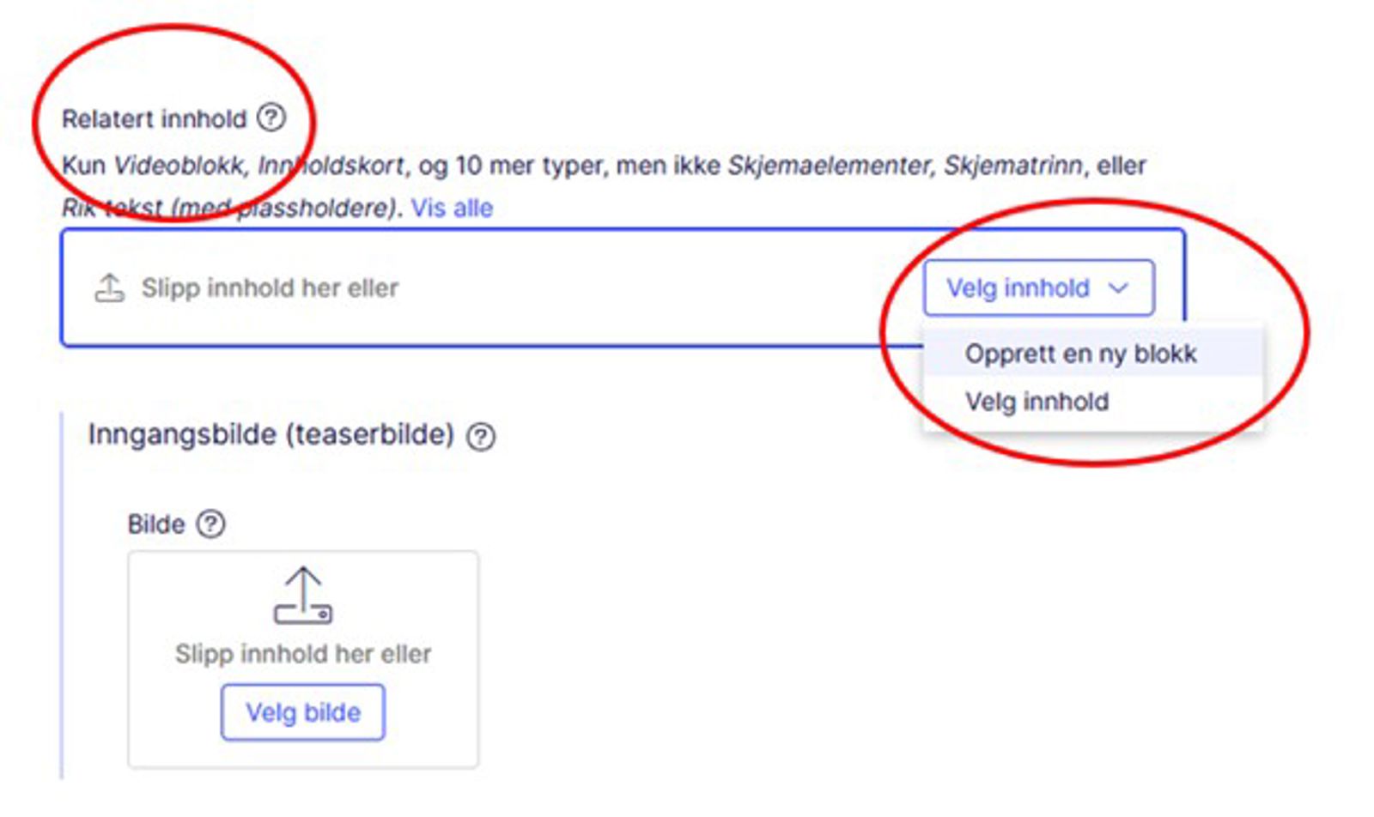Image resolution: width=1374 pixels, height=817 pixels.
Task: Click the Bilde field label
Action: (155, 524)
